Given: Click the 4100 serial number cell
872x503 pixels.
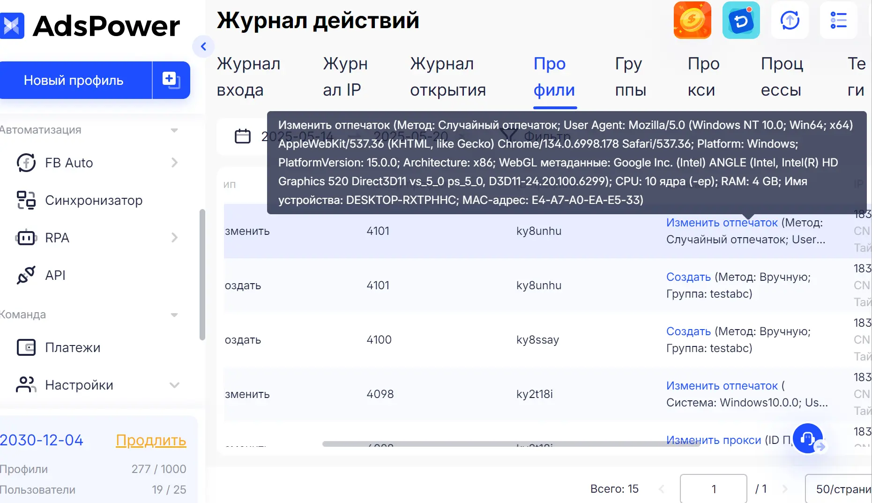Looking at the screenshot, I should coord(379,340).
